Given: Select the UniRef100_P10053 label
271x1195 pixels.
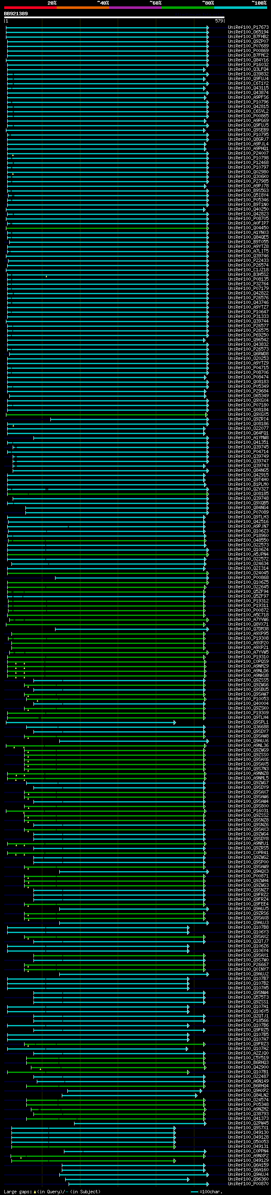Looking at the screenshot, I should tap(248, 699).
